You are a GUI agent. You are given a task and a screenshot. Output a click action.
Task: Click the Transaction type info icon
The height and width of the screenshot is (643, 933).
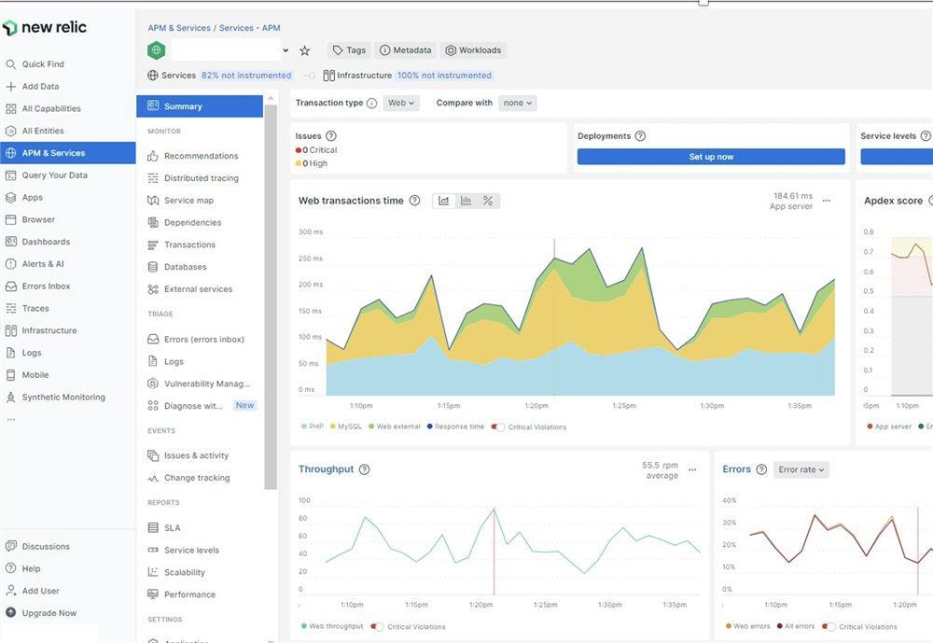pyautogui.click(x=371, y=104)
